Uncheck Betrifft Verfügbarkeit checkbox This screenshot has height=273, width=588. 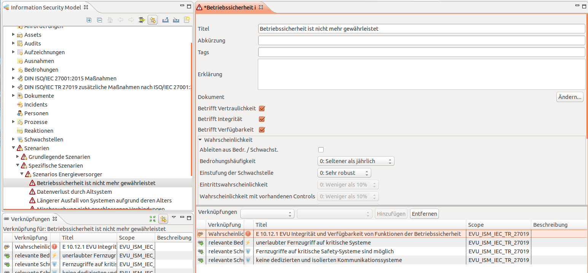pyautogui.click(x=262, y=130)
